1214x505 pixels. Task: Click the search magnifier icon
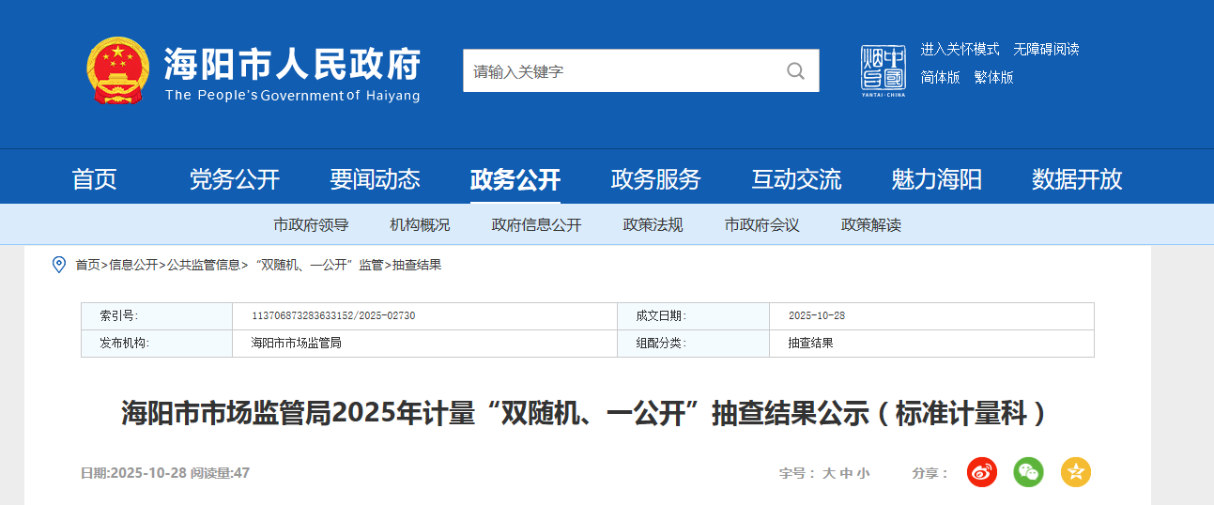coord(795,70)
